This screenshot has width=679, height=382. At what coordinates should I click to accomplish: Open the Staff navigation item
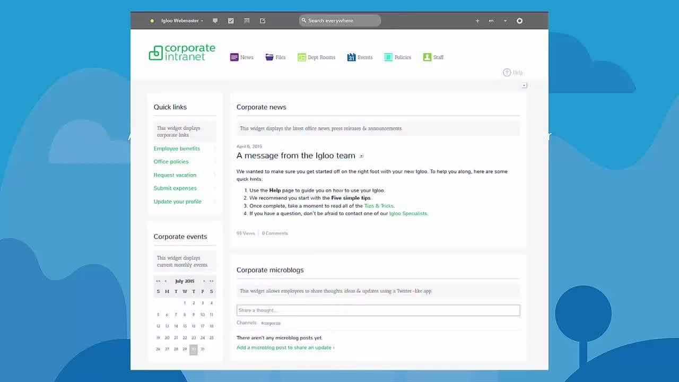[438, 57]
